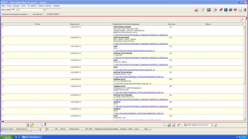Open the Легковой а/м dropdown

37,14
